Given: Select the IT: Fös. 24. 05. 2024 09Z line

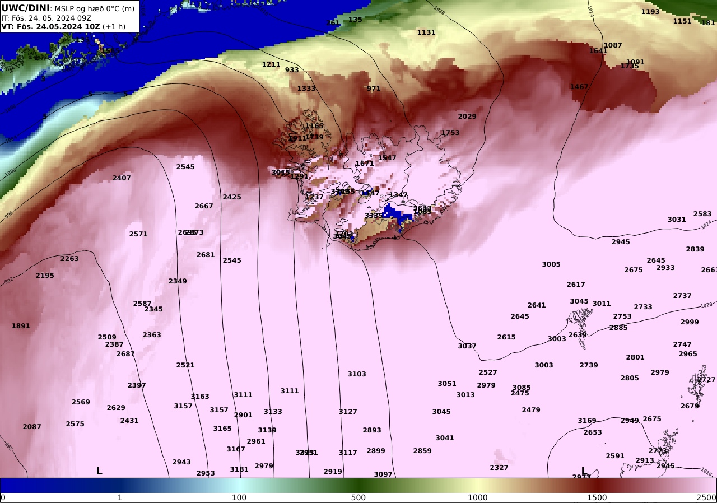Looking at the screenshot, I should point(46,18).
